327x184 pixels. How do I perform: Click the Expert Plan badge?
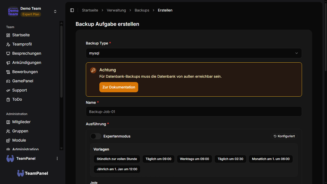(31, 14)
